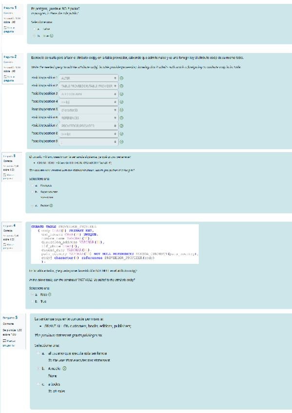Select 'False' radio option in question 1
The height and width of the screenshot is (413, 292).
(35, 29)
